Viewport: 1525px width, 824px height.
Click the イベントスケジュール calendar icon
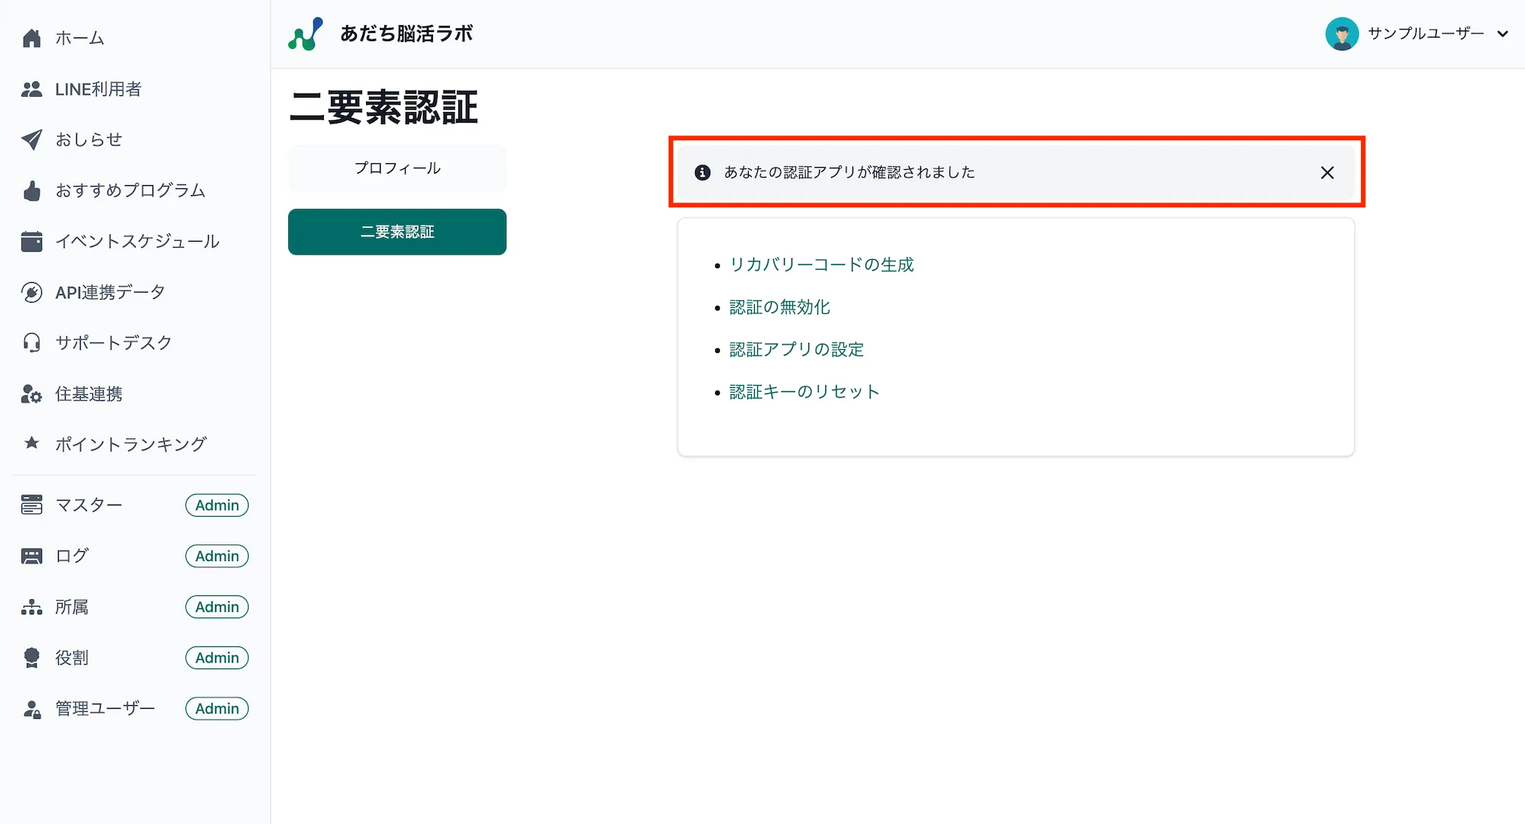(31, 242)
